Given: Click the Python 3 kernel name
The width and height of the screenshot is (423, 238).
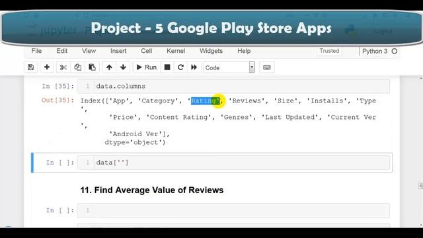Looking at the screenshot, I should [x=375, y=52].
